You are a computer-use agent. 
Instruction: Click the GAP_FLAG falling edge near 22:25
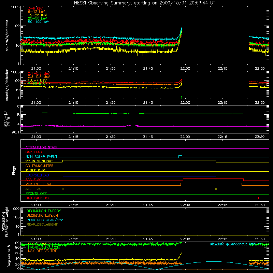click(249, 152)
